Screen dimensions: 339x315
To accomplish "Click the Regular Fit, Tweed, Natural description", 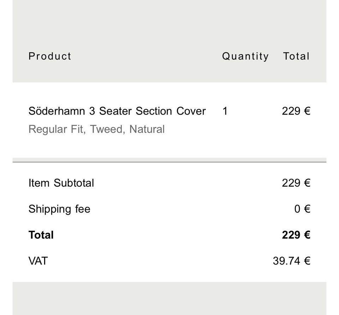I will [x=96, y=129].
